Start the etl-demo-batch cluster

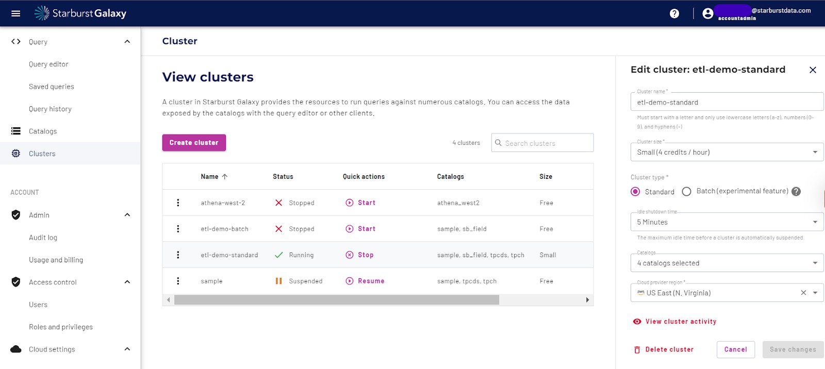coord(360,229)
